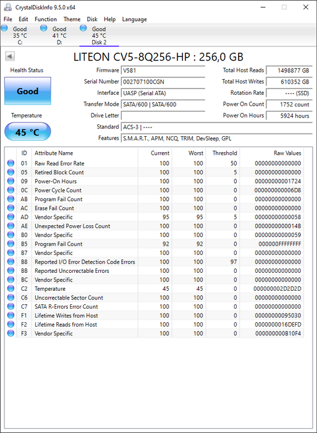Click the empty Drive Letter field
The height and width of the screenshot is (433, 317).
pos(163,116)
